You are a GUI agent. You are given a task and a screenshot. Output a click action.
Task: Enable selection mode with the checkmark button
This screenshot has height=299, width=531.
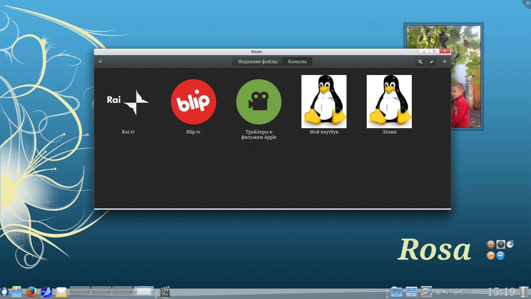[x=431, y=62]
